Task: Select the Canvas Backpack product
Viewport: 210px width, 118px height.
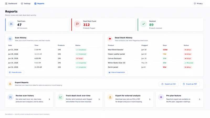Action: coord(115,58)
